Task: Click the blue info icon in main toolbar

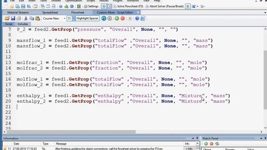Action: click(x=72, y=7)
